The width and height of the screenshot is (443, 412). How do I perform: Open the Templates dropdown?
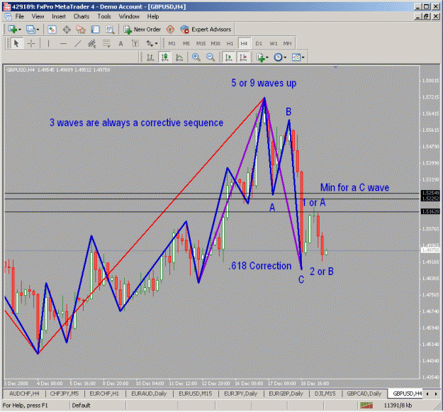coord(298,57)
